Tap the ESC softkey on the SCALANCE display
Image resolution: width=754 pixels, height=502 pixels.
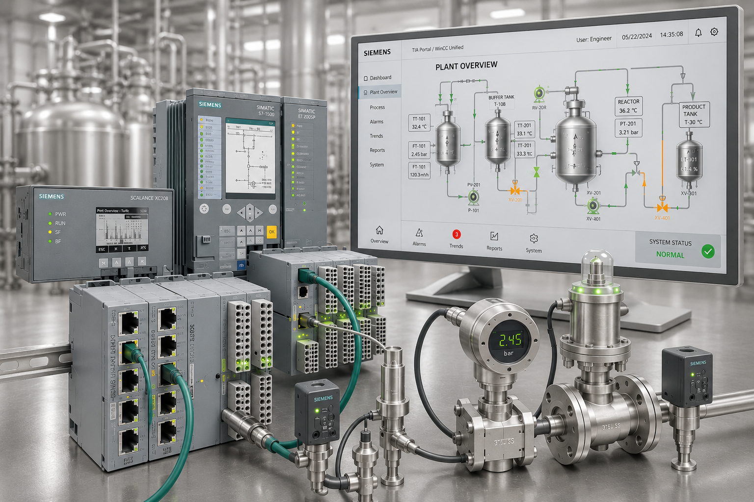(102, 249)
